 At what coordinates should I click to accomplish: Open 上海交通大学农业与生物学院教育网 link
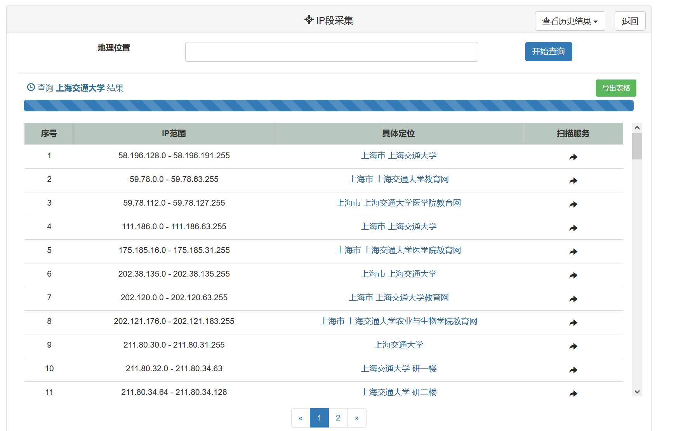399,321
